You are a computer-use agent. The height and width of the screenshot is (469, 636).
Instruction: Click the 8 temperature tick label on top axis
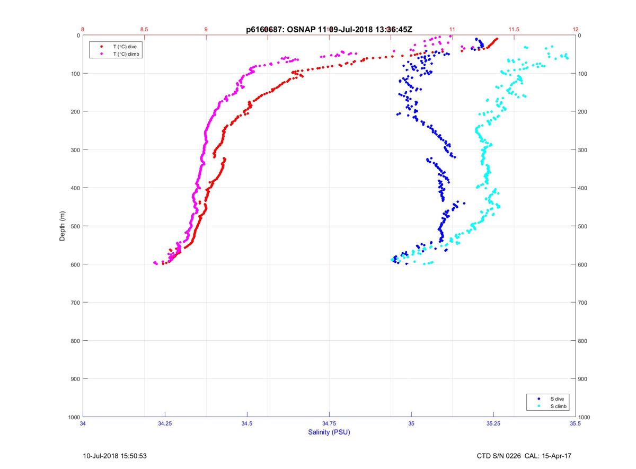[x=83, y=30]
